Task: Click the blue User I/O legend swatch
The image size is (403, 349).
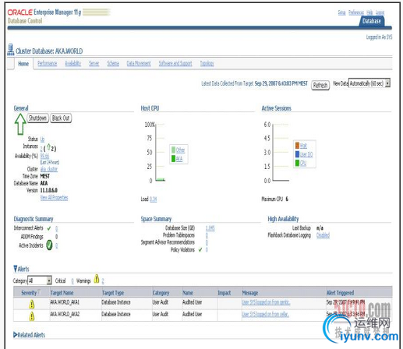Action: tap(297, 154)
